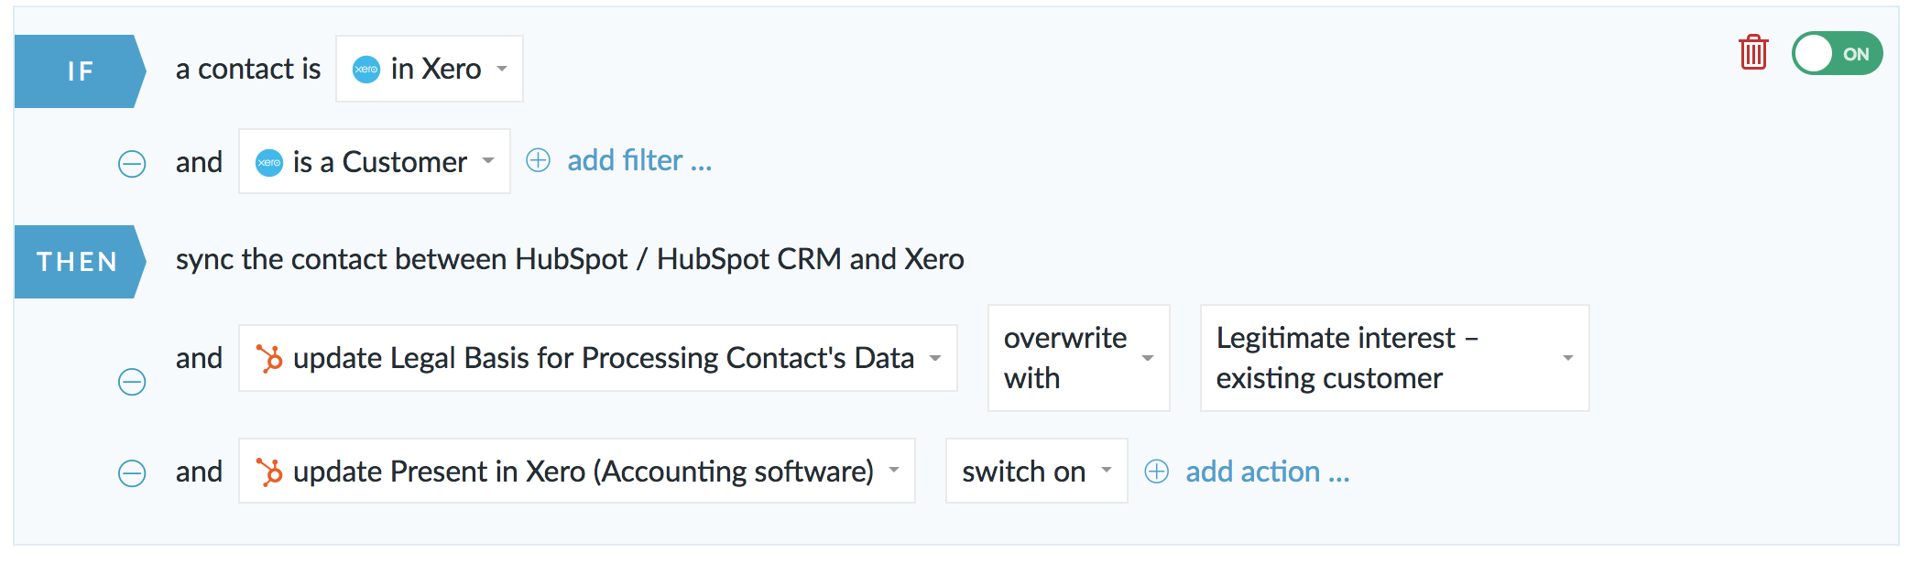
Task: Open the 'is a Customer' filter dropdown
Action: click(x=375, y=162)
